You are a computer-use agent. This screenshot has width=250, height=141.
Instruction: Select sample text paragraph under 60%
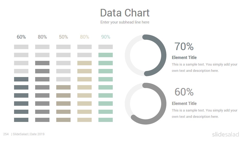205,114
